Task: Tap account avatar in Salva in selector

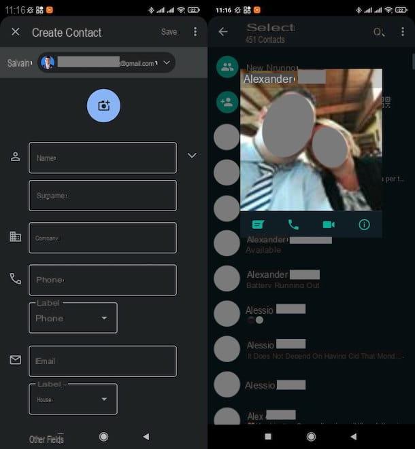Action: coord(48,62)
